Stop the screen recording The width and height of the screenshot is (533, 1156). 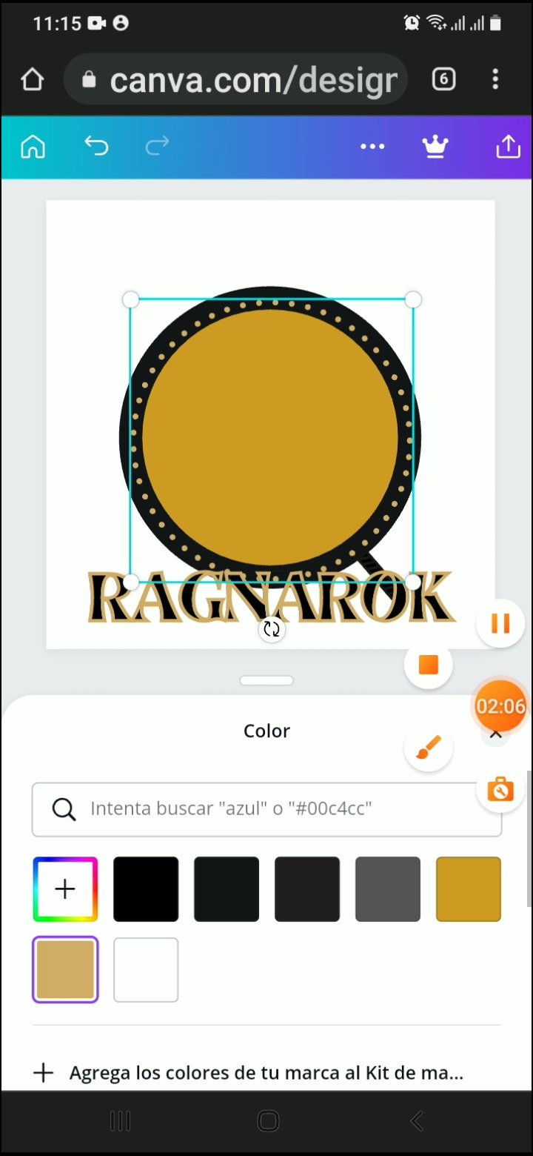tap(429, 665)
